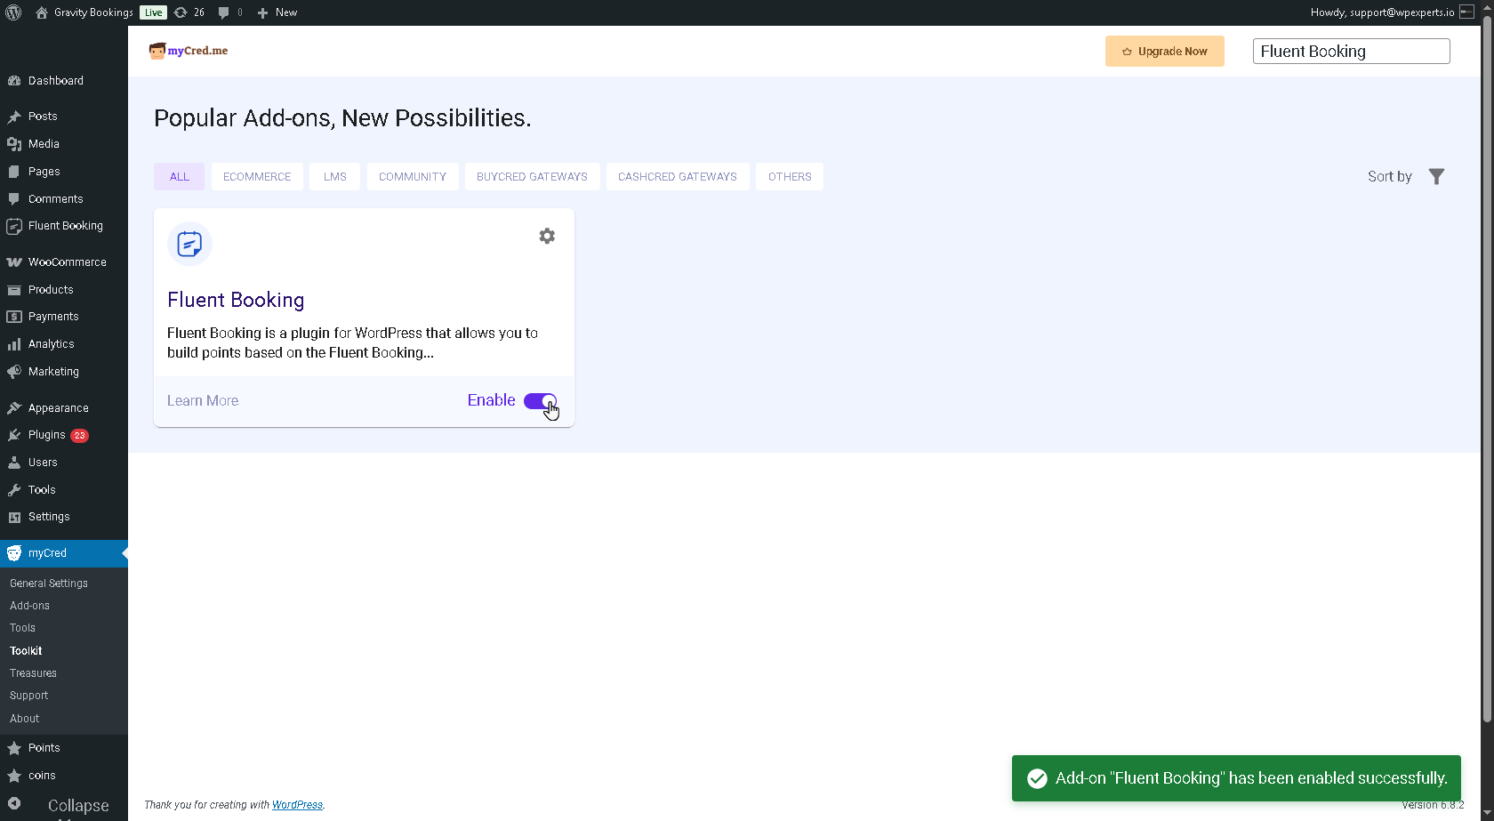Image resolution: width=1494 pixels, height=821 pixels.
Task: Focus the add-on search field
Action: 1351,52
